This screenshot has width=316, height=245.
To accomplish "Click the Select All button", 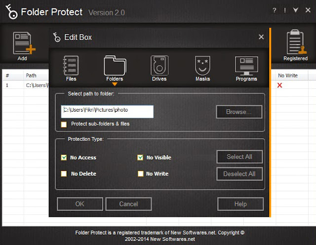I will [x=239, y=157].
